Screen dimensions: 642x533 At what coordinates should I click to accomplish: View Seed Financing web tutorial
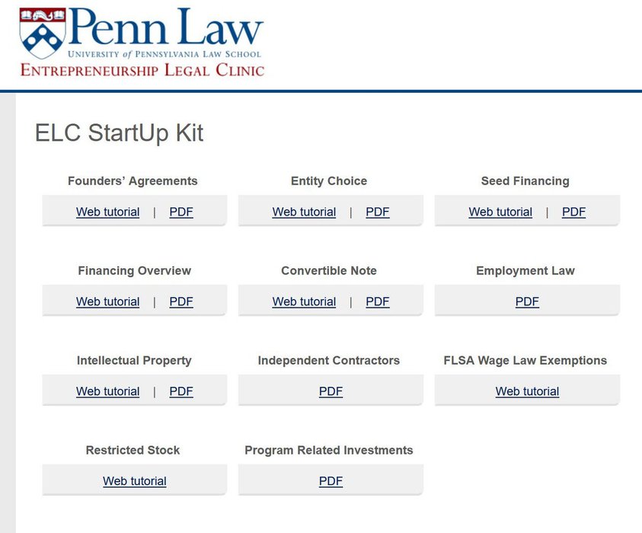click(x=500, y=212)
